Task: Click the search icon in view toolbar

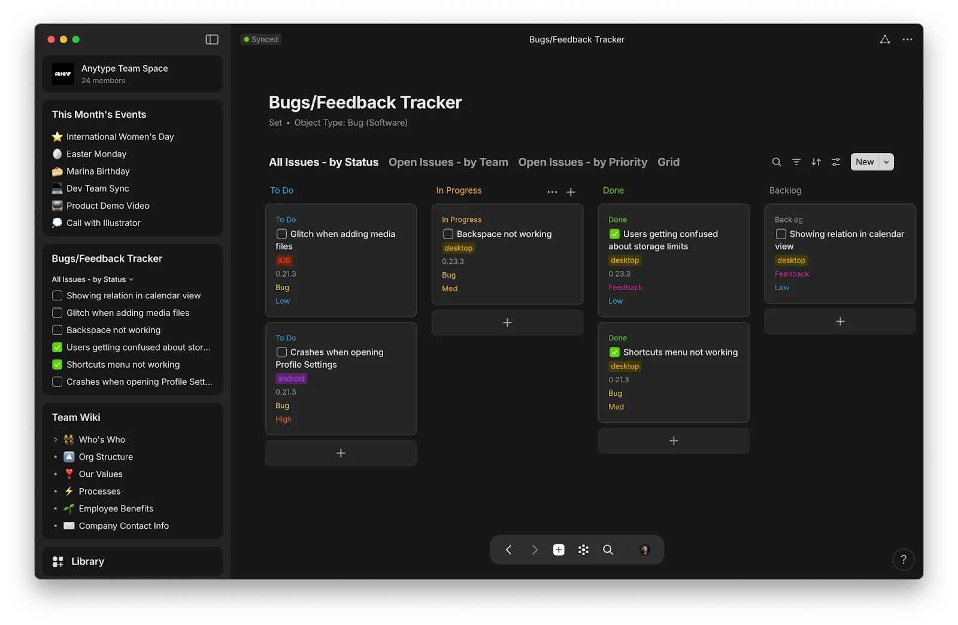Action: click(x=777, y=162)
